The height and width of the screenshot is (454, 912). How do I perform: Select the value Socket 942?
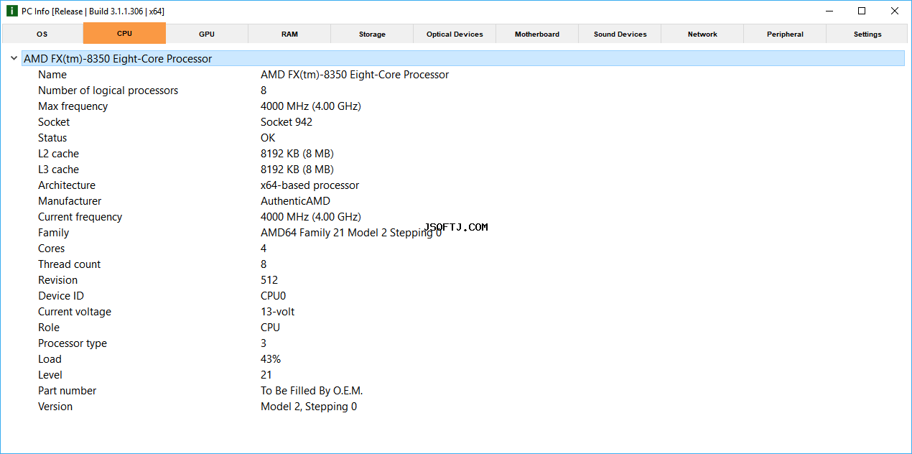(287, 122)
